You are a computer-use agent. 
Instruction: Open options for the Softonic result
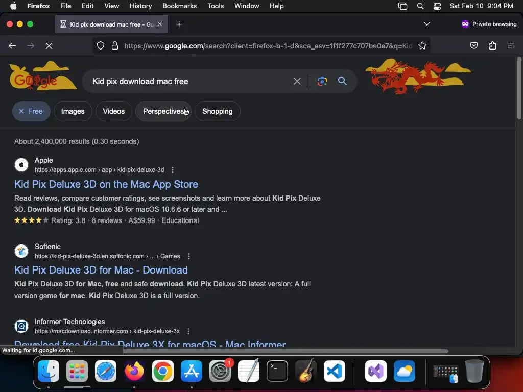pos(189,256)
